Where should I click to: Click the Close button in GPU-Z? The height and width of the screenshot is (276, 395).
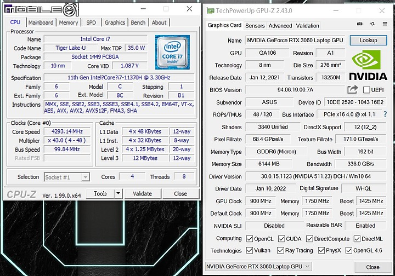click(373, 267)
